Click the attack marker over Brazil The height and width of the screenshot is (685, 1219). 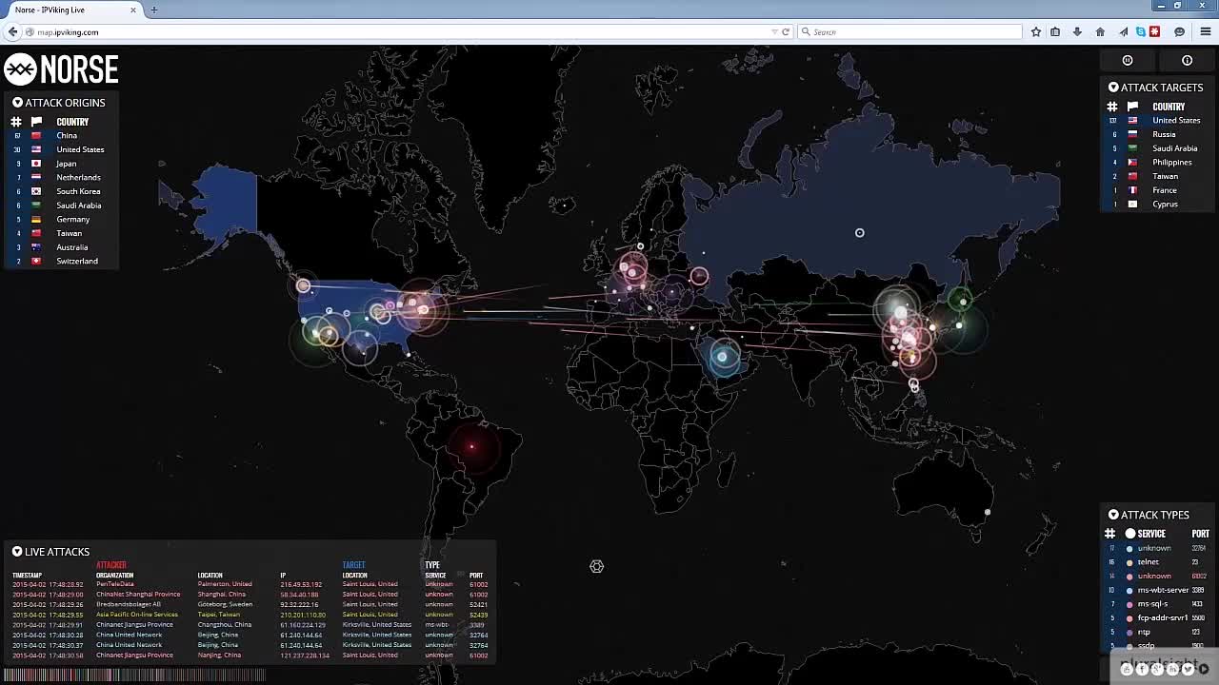(471, 445)
